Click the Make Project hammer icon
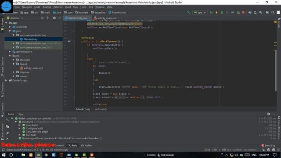This screenshot has width=281, height=158. coord(188,12)
